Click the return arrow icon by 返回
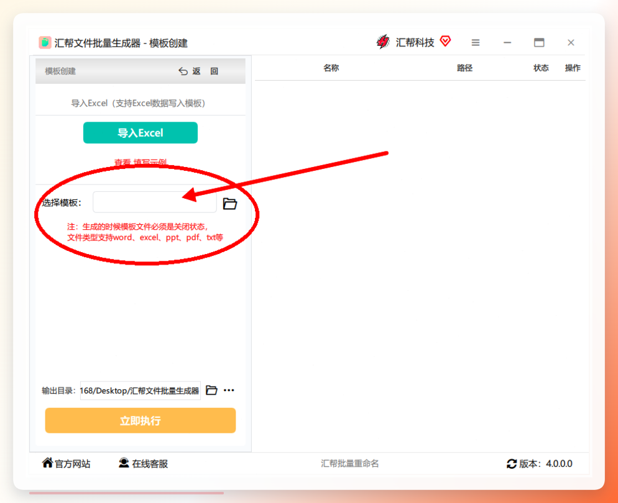618x503 pixels. tap(183, 71)
